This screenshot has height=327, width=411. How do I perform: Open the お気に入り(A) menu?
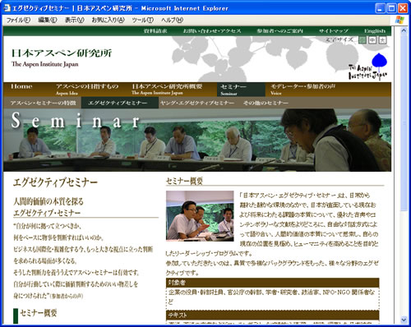(108, 20)
